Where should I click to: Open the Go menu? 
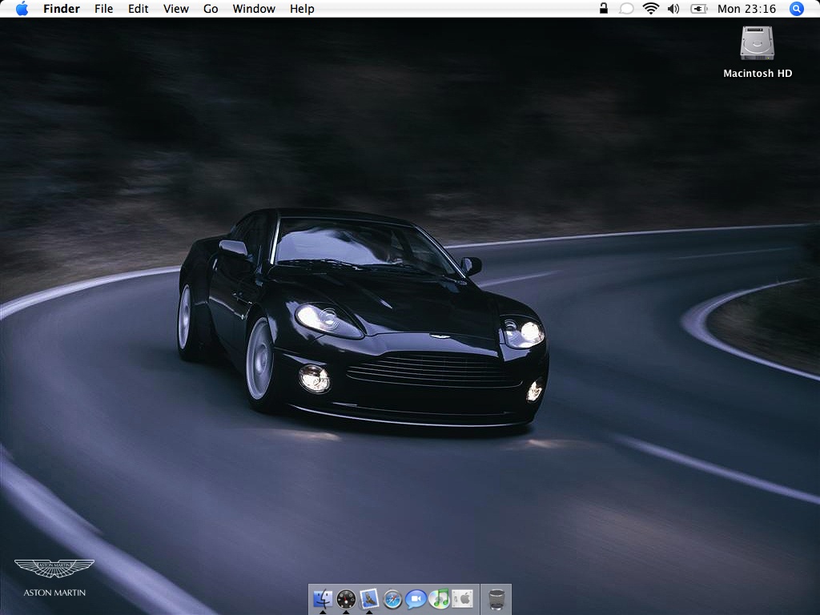[210, 9]
